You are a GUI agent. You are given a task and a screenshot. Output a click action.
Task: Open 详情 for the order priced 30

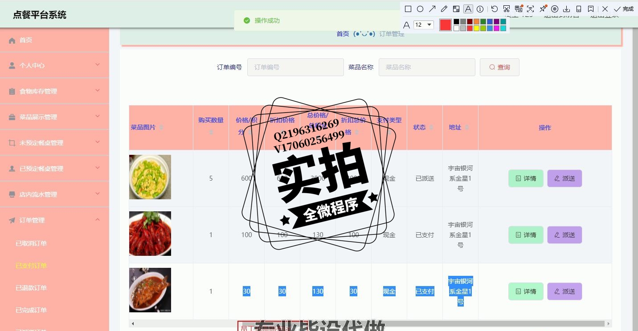coord(526,291)
